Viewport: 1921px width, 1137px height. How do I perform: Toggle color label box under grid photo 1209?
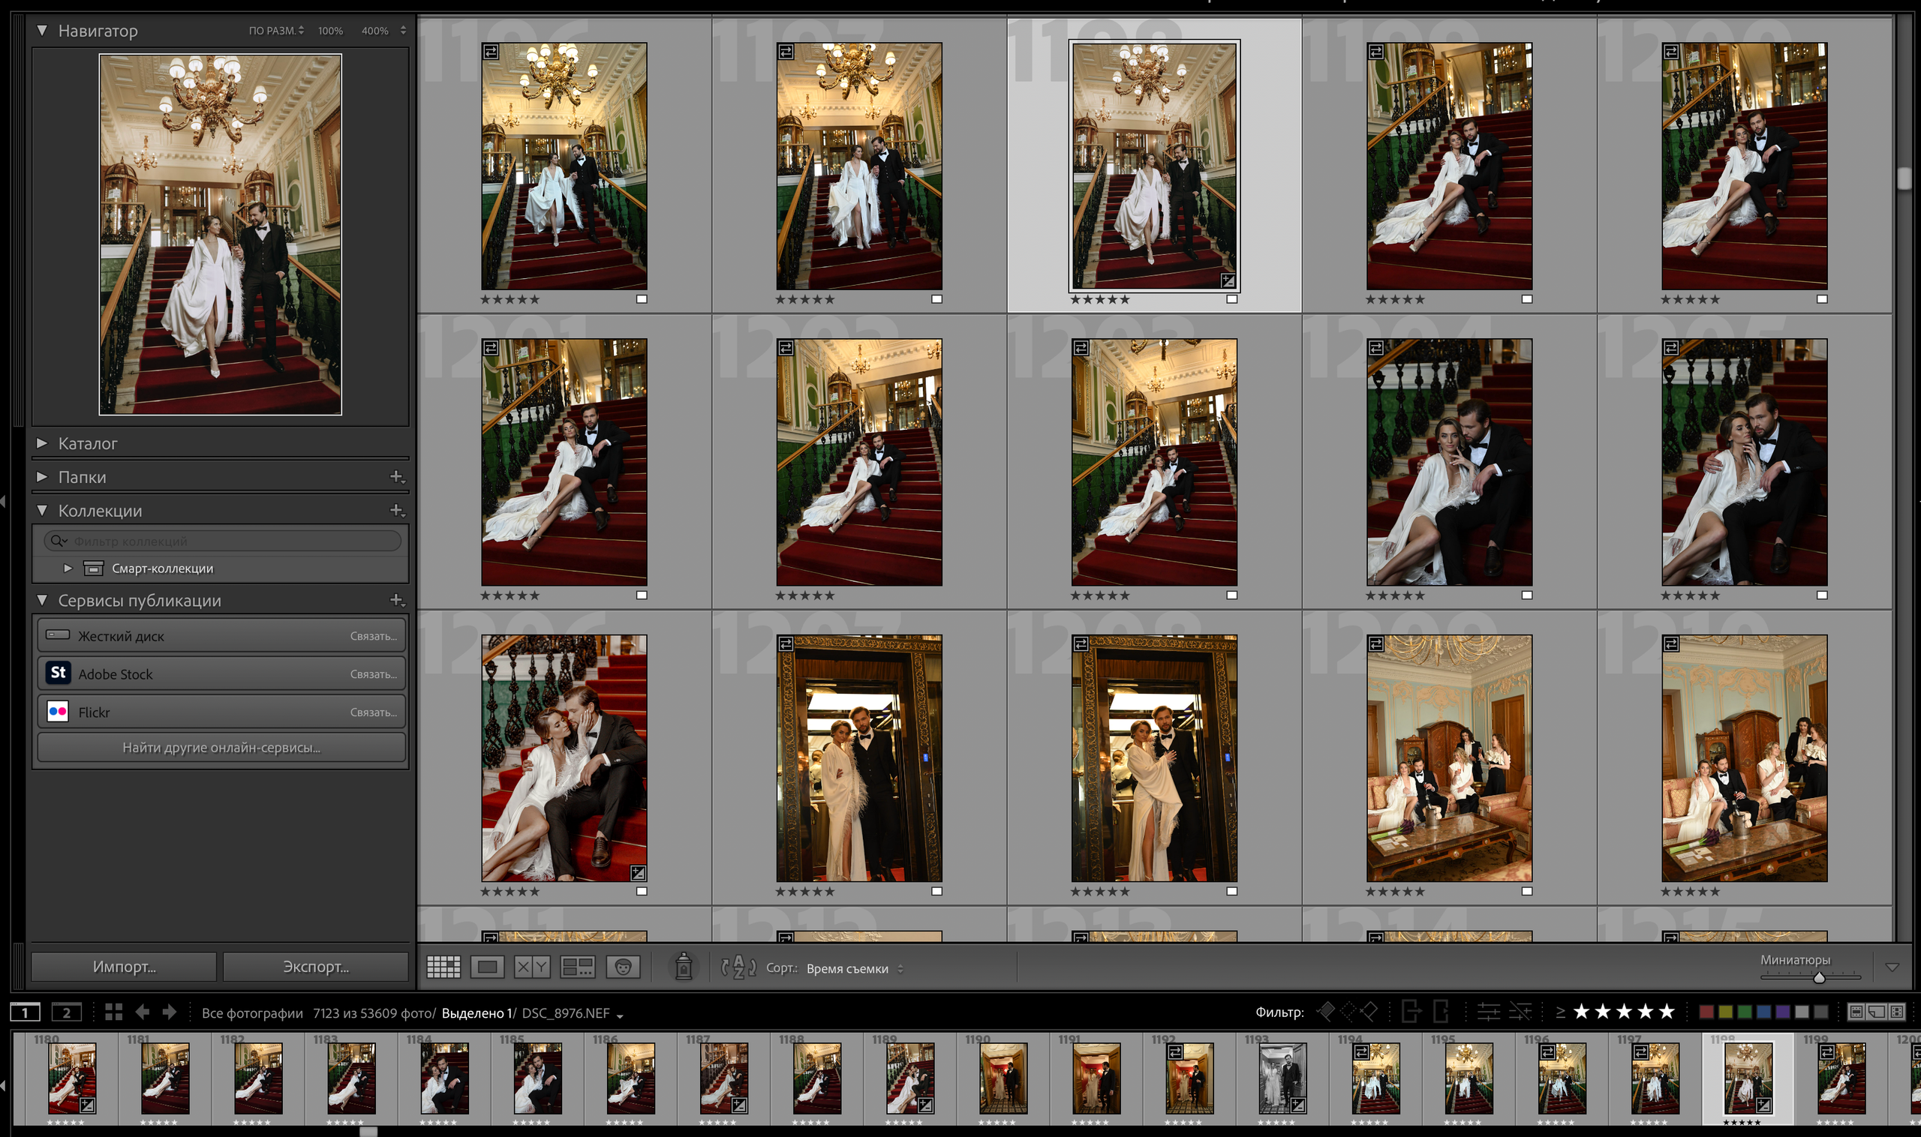click(x=1527, y=891)
